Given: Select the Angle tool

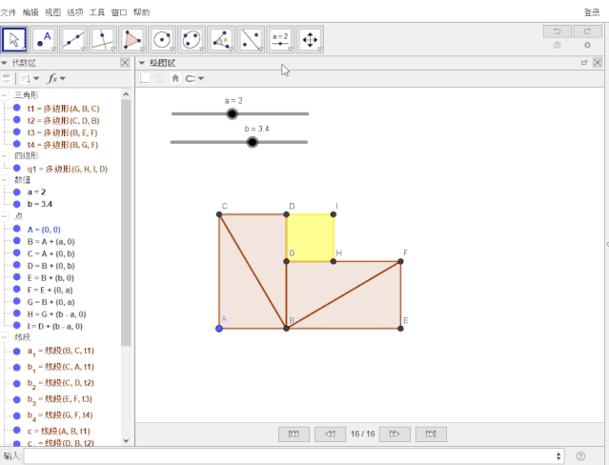Looking at the screenshot, I should pyautogui.click(x=221, y=40).
